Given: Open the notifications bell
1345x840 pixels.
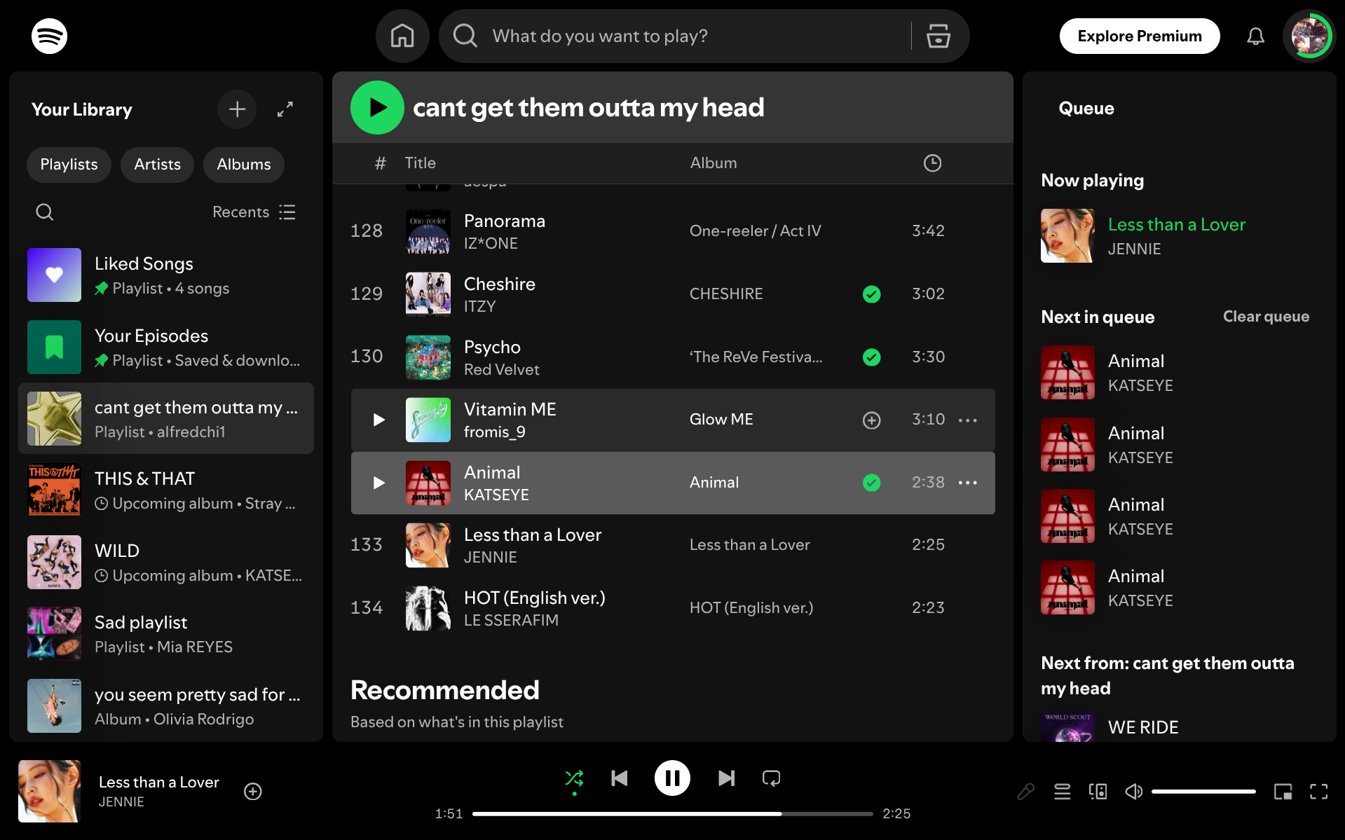Looking at the screenshot, I should (x=1255, y=36).
